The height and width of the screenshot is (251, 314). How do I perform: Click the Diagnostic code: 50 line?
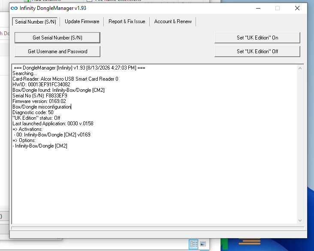[33, 112]
